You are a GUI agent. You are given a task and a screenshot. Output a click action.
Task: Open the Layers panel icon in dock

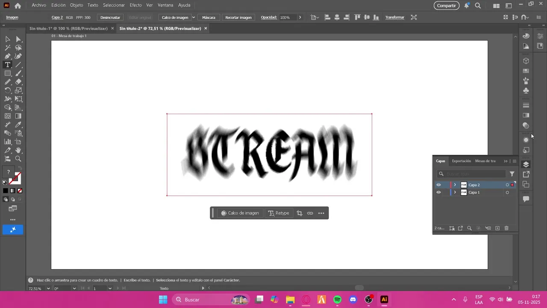click(x=526, y=164)
